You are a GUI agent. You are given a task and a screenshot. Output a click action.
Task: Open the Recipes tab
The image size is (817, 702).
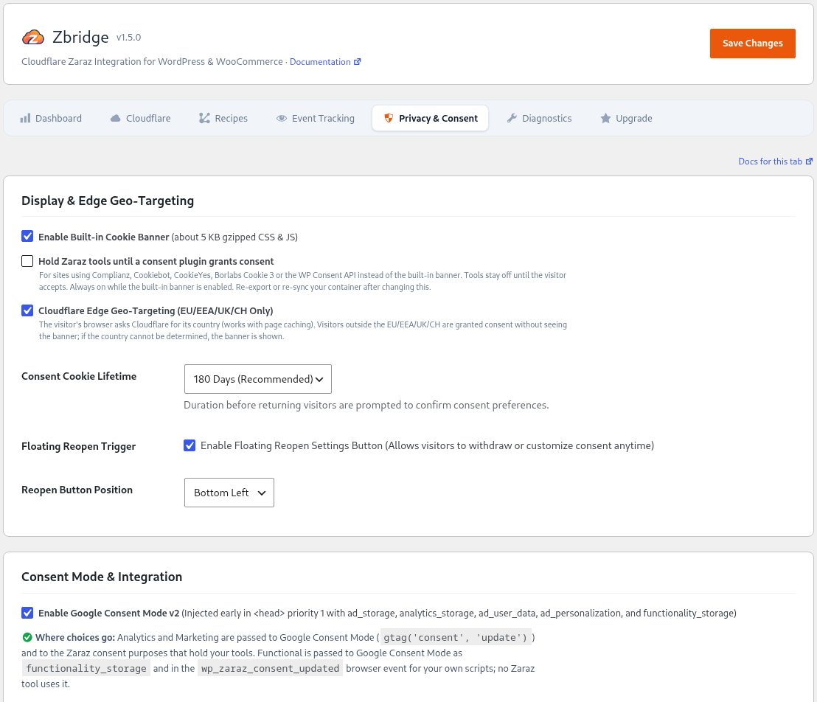coord(223,118)
